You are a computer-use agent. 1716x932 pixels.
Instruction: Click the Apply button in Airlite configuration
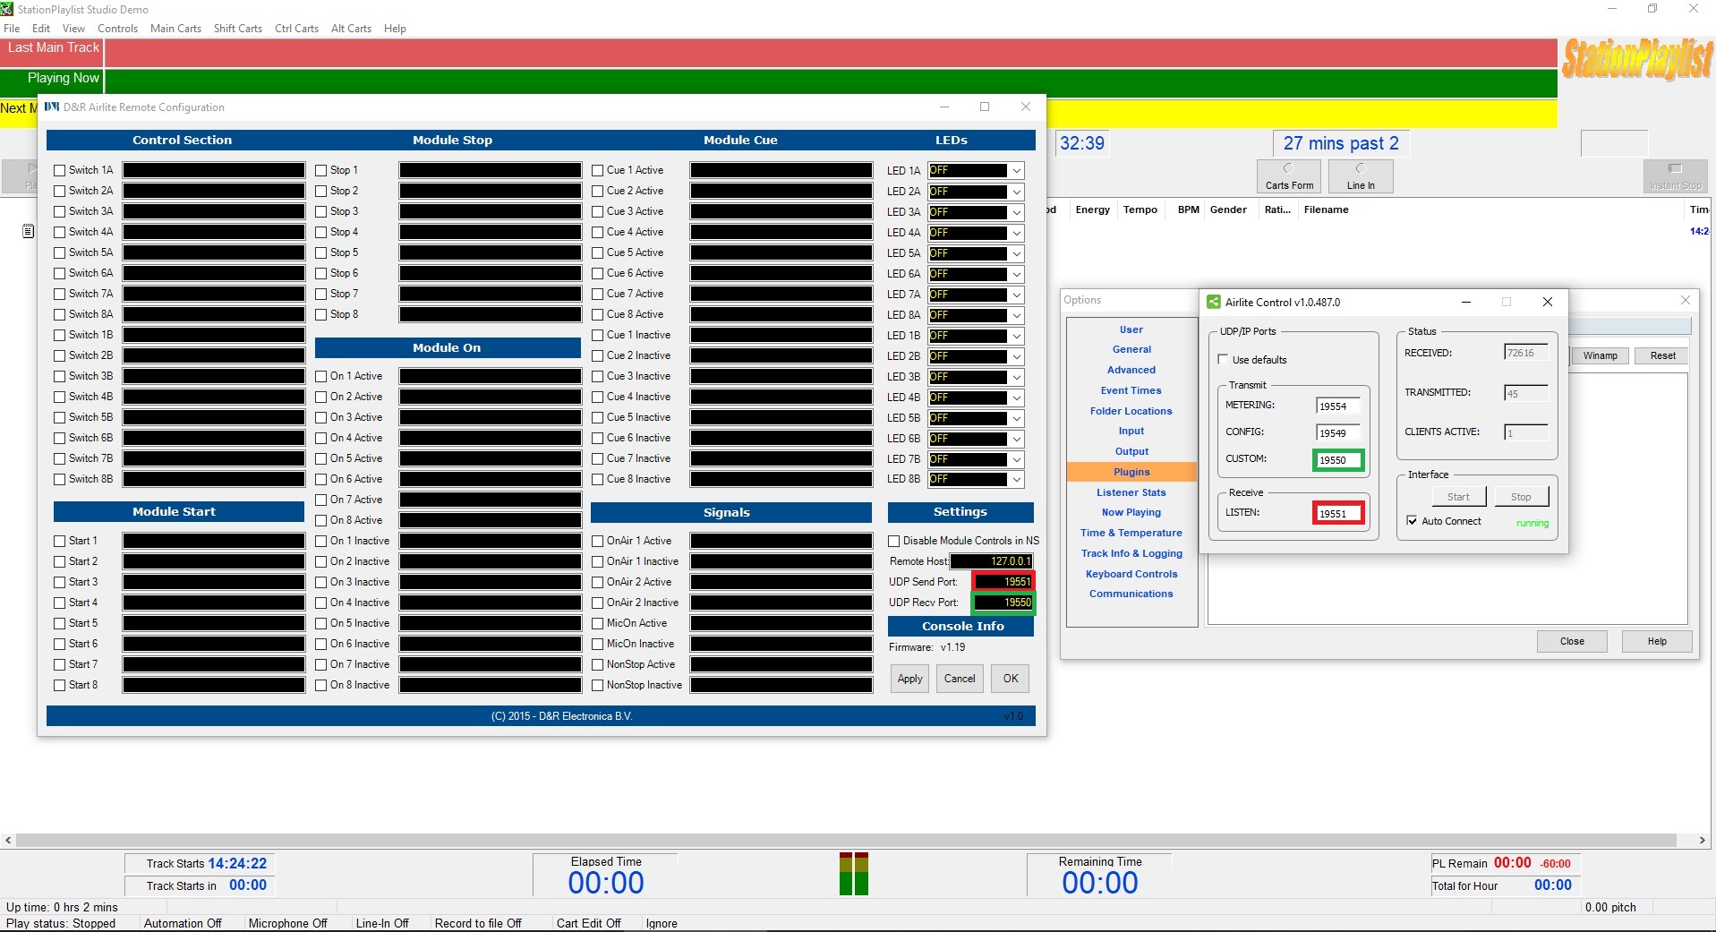tap(909, 679)
